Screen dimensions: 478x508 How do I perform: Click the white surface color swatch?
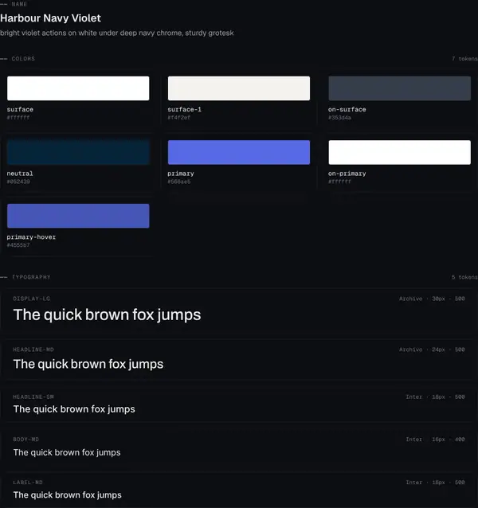click(x=78, y=88)
